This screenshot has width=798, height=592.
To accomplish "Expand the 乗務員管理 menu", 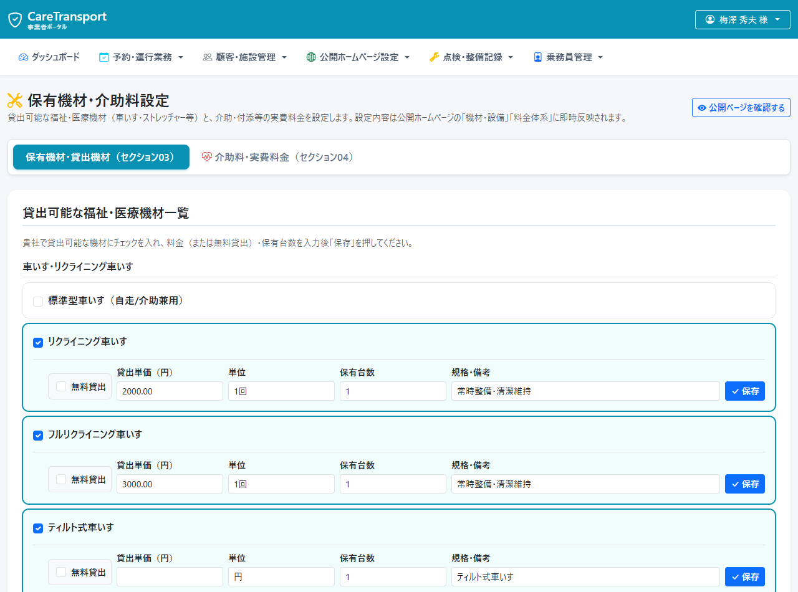I will tap(569, 57).
